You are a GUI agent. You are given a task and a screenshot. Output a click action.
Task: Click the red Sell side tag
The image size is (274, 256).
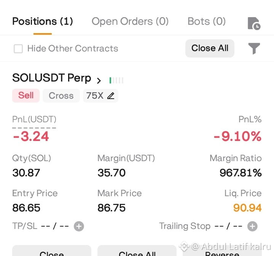pyautogui.click(x=26, y=96)
